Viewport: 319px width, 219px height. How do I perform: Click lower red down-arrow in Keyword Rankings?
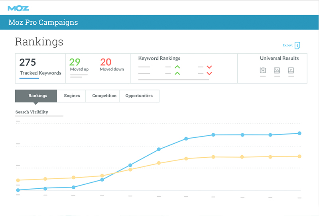pos(209,73)
